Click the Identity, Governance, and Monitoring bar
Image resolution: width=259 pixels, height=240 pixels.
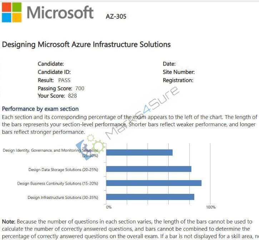pyautogui.click(x=139, y=152)
